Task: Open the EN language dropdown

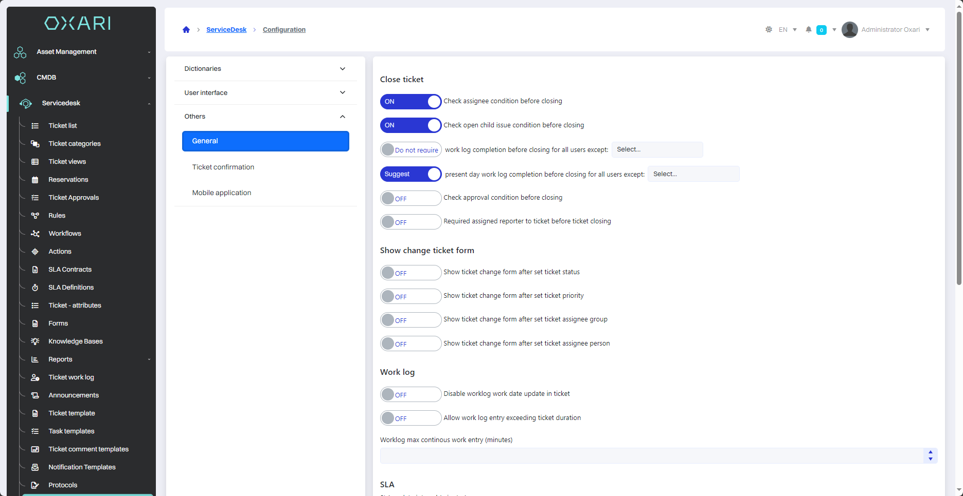Action: pyautogui.click(x=788, y=30)
